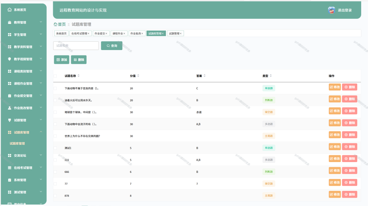Expand the 学生管理 sidebar menu

[41, 34]
